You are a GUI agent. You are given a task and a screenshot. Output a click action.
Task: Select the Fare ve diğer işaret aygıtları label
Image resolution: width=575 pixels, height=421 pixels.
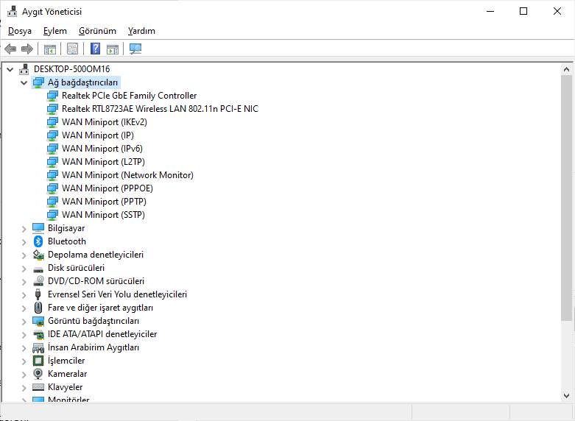[x=100, y=308]
